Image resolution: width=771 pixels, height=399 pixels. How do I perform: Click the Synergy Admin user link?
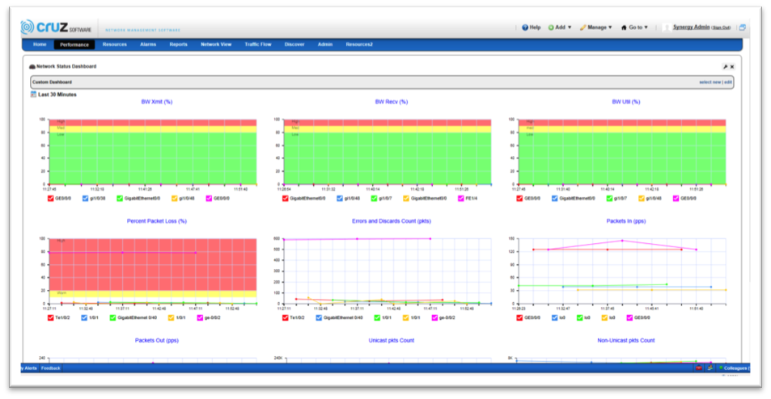(x=691, y=27)
